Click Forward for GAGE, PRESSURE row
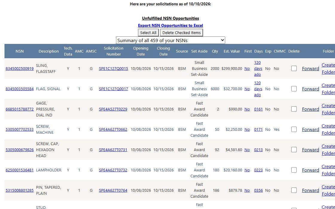The image size is (335, 209). 310,109
